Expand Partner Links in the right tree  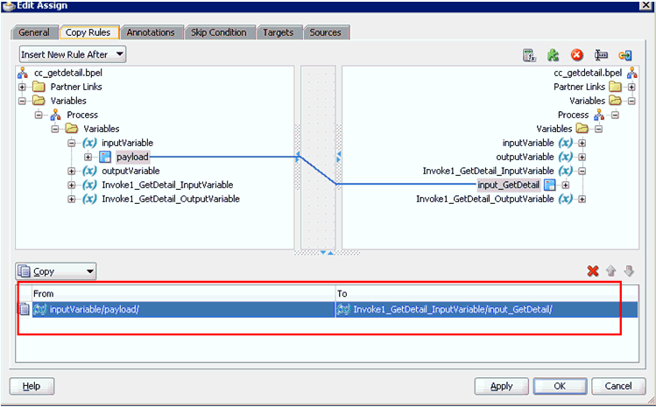tap(631, 87)
